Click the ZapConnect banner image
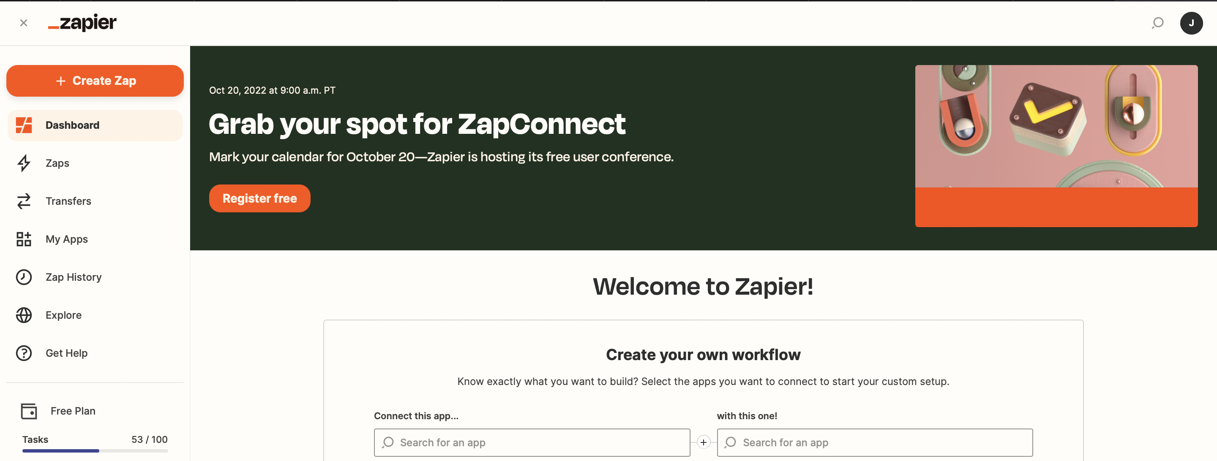This screenshot has width=1217, height=461. [x=1056, y=146]
